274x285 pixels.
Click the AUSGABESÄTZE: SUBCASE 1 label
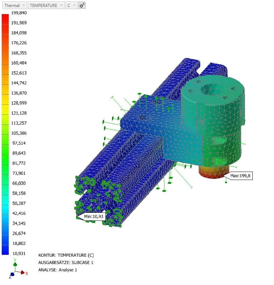pyautogui.click(x=66, y=262)
